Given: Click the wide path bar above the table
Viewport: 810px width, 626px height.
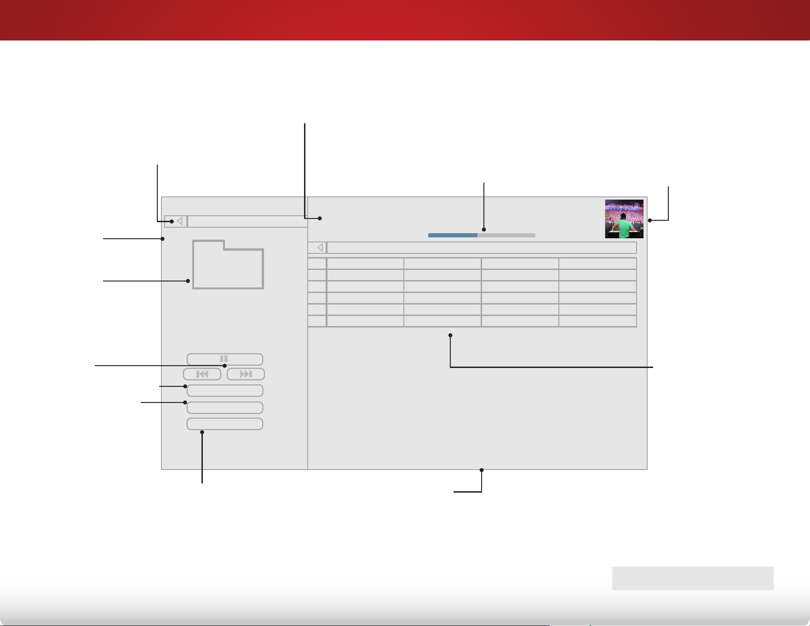Looking at the screenshot, I should (x=482, y=247).
